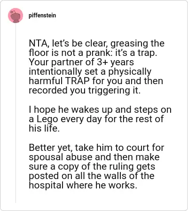Click the words "where he works."
This screenshot has width=188, height=211.
click(x=102, y=186)
